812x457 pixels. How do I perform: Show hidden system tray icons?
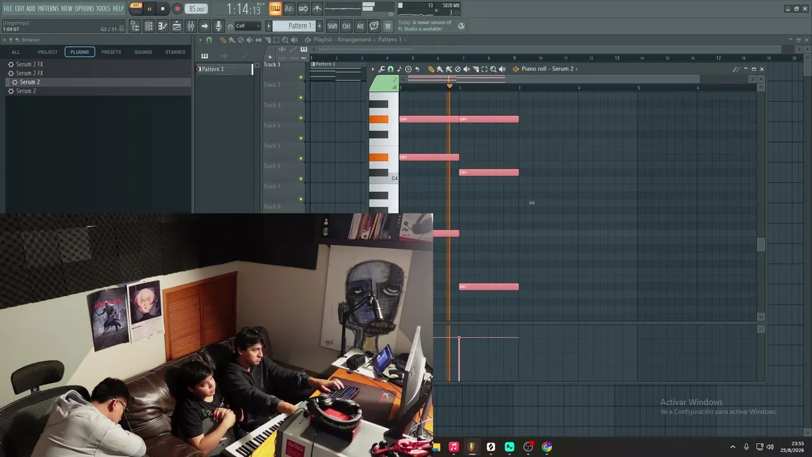tap(733, 447)
